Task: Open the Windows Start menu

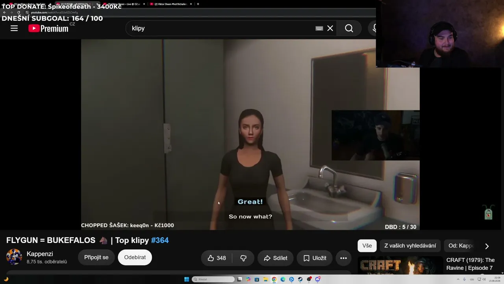Action: click(x=187, y=279)
